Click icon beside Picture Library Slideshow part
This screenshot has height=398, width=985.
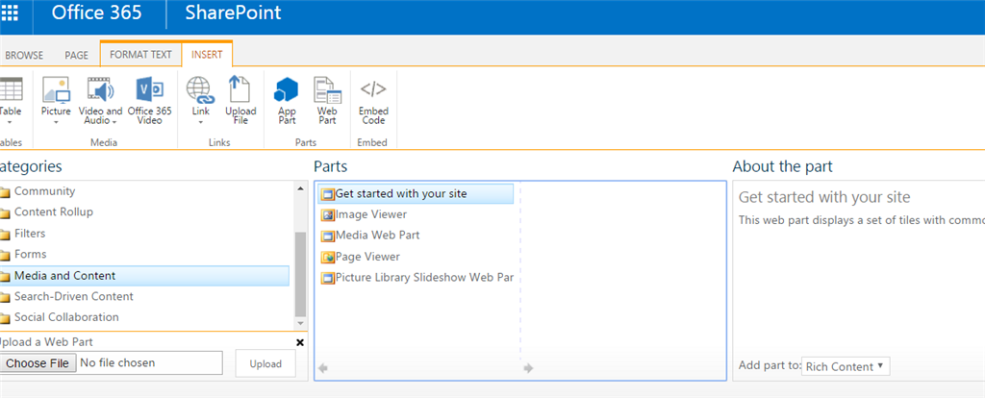tap(327, 278)
